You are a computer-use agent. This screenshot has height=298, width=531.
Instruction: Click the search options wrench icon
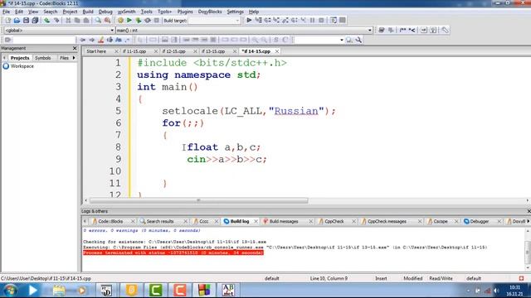point(358,40)
